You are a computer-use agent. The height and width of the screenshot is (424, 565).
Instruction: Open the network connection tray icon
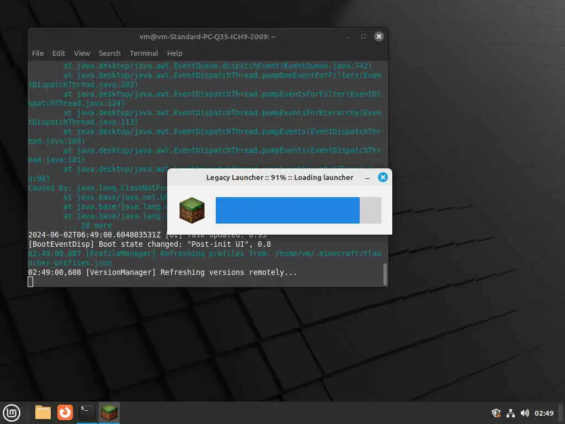point(510,413)
